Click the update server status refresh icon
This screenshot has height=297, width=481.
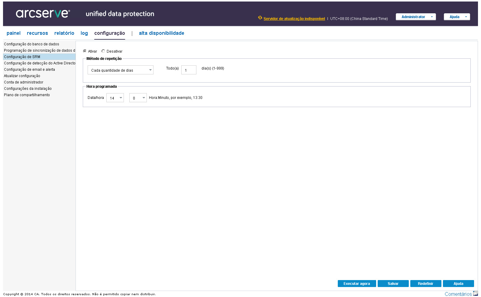[260, 18]
